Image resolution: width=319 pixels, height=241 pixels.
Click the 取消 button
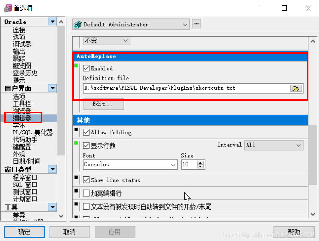point(70,232)
